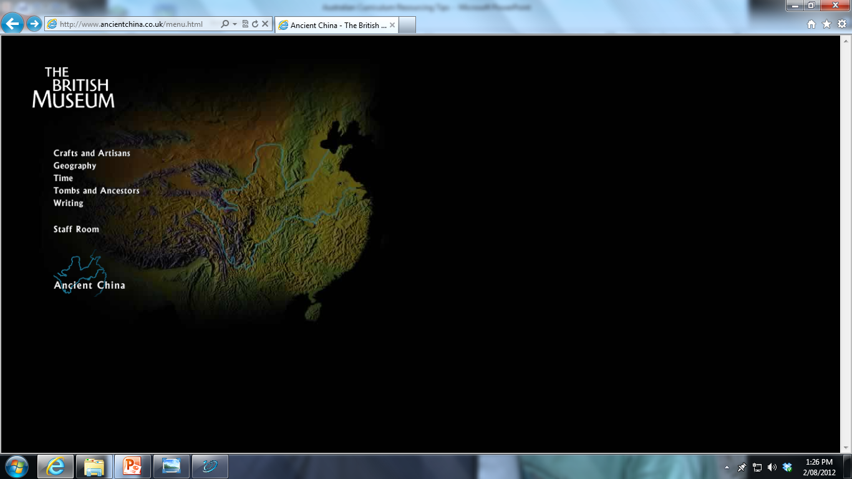The height and width of the screenshot is (479, 852).
Task: Switch to PowerPoint on the taskbar
Action: (x=132, y=467)
